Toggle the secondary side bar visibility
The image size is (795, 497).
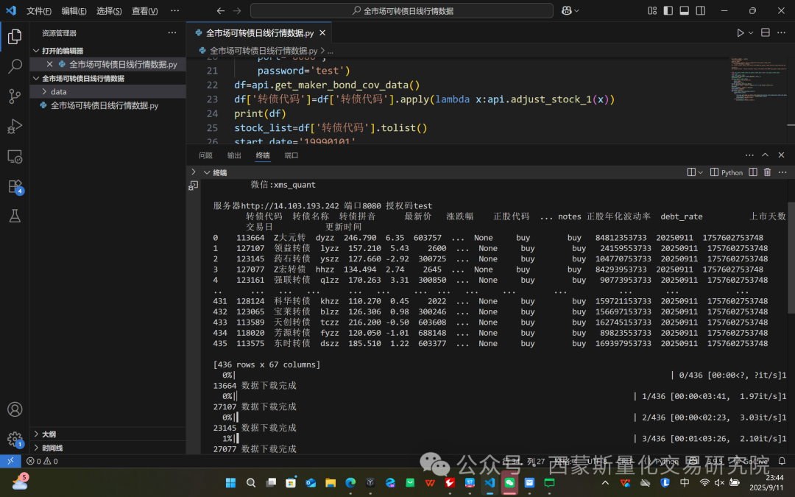coord(701,10)
